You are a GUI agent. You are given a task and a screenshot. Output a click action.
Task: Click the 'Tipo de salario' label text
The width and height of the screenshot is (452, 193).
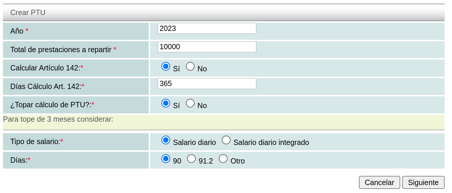[x=35, y=141]
